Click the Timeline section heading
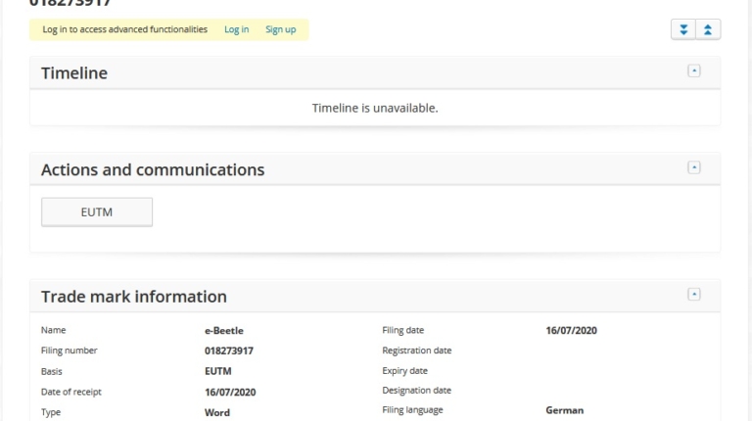752x421 pixels. coord(74,73)
